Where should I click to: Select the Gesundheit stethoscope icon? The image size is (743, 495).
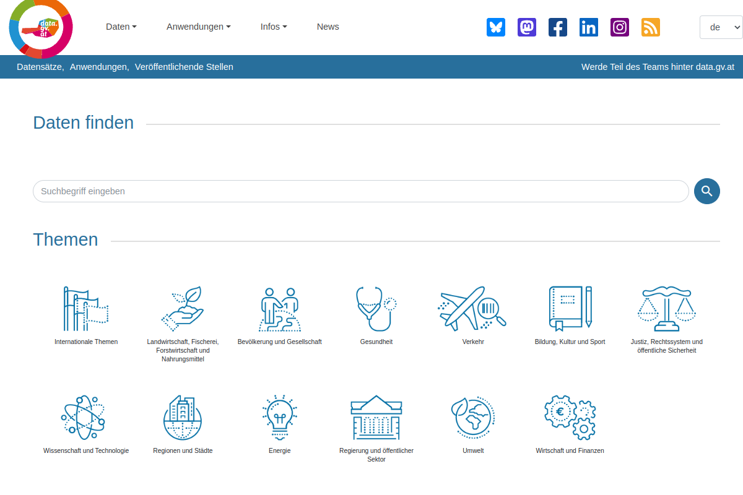376,309
